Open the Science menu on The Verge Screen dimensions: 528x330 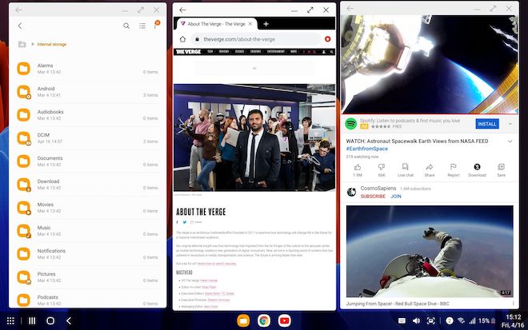tap(240, 52)
